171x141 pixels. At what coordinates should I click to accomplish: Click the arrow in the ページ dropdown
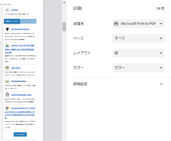click(x=161, y=38)
